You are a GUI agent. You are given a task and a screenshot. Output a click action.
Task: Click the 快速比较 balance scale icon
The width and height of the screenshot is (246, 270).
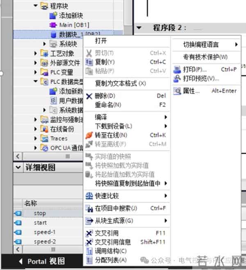click(89, 196)
